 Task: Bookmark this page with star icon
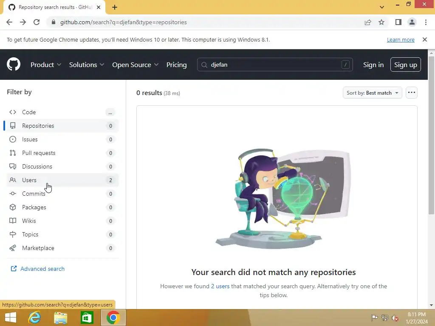[382, 22]
